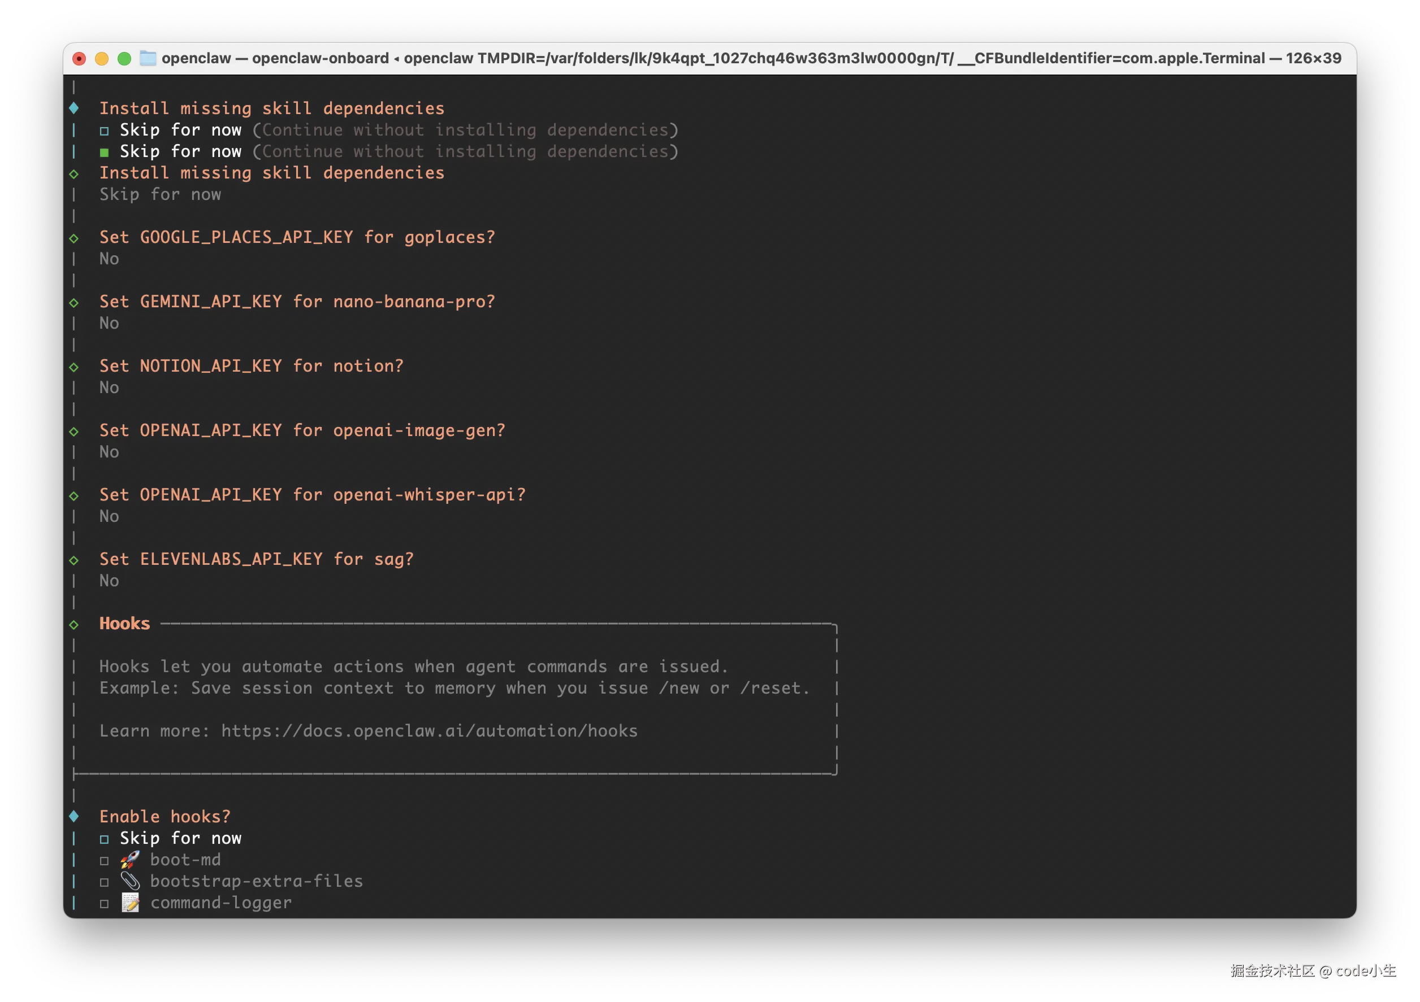
Task: Enable the bootstrap-extra-files checkbox
Action: (105, 882)
